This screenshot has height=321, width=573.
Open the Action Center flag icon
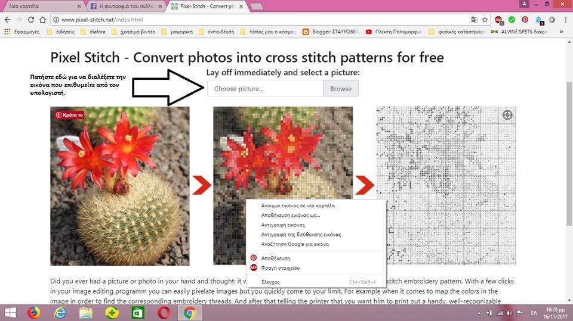pyautogui.click(x=520, y=313)
